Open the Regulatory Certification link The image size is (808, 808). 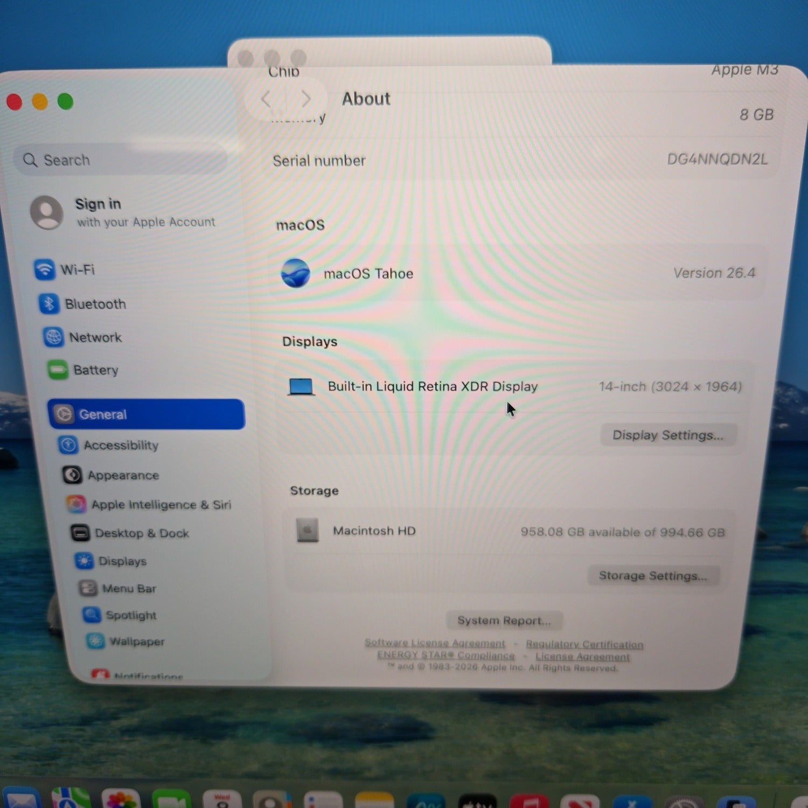pyautogui.click(x=584, y=644)
